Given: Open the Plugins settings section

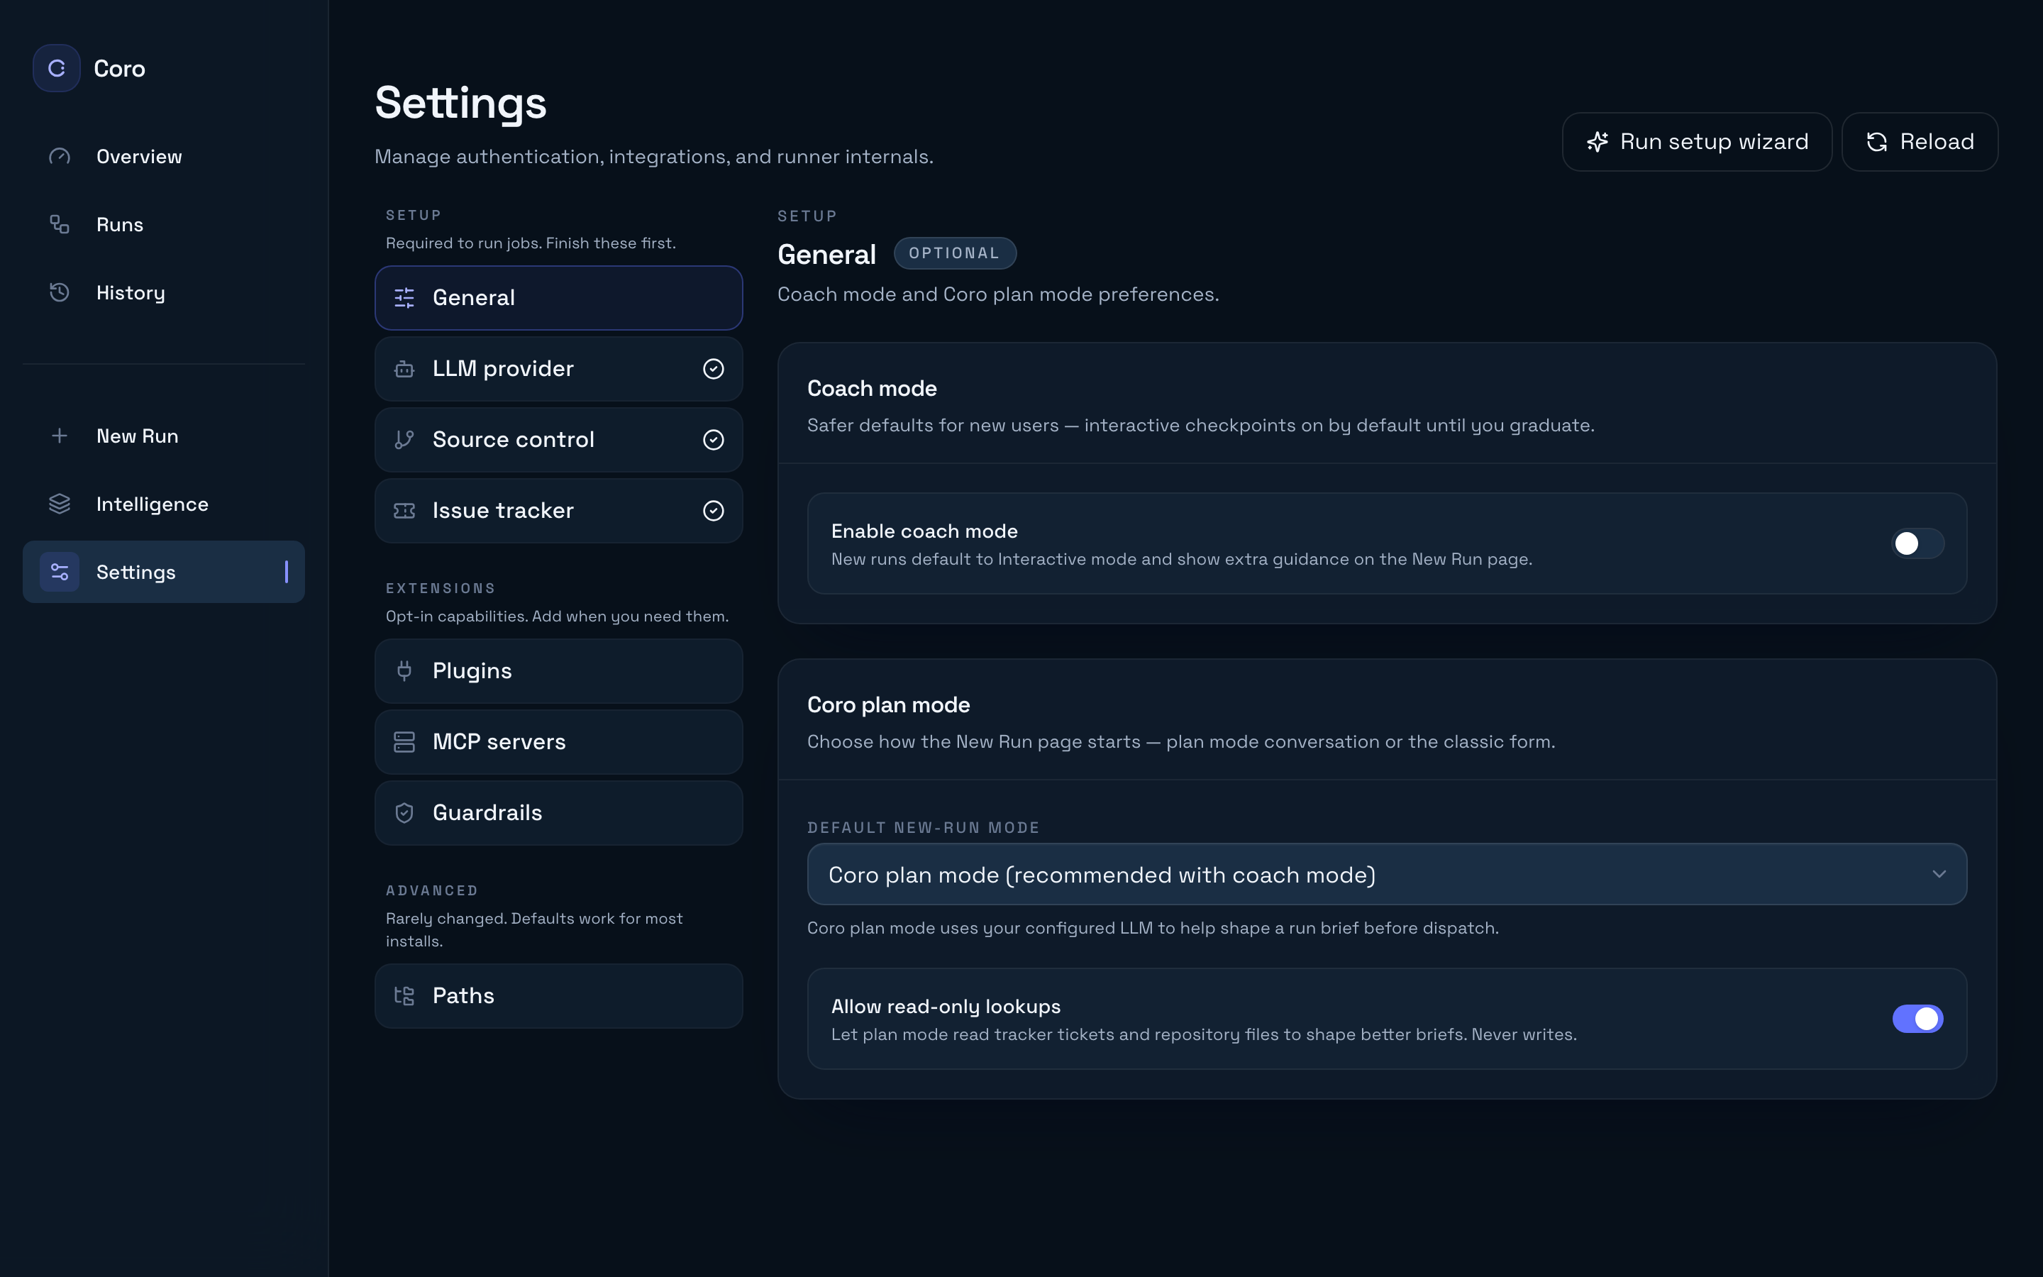Looking at the screenshot, I should (x=559, y=670).
